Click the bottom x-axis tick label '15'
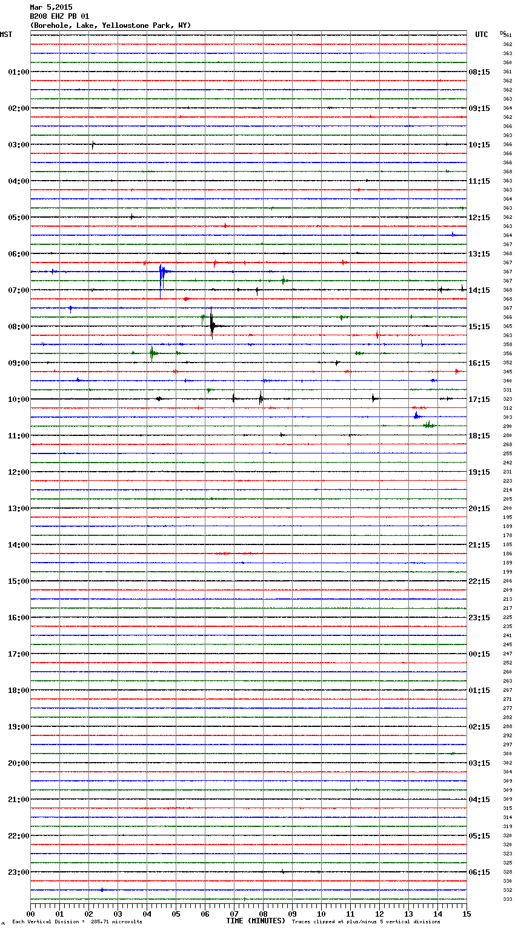The image size is (515, 930). (x=467, y=914)
